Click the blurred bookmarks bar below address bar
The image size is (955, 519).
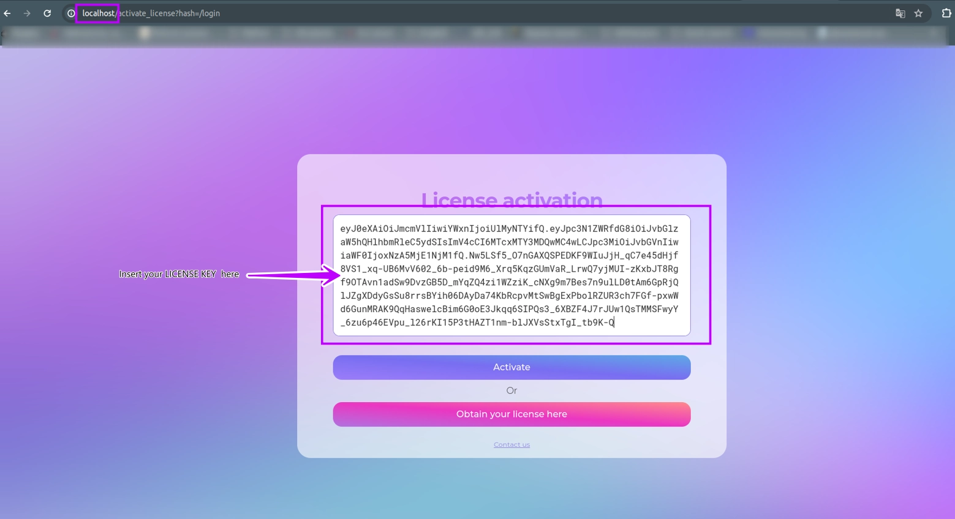click(477, 34)
